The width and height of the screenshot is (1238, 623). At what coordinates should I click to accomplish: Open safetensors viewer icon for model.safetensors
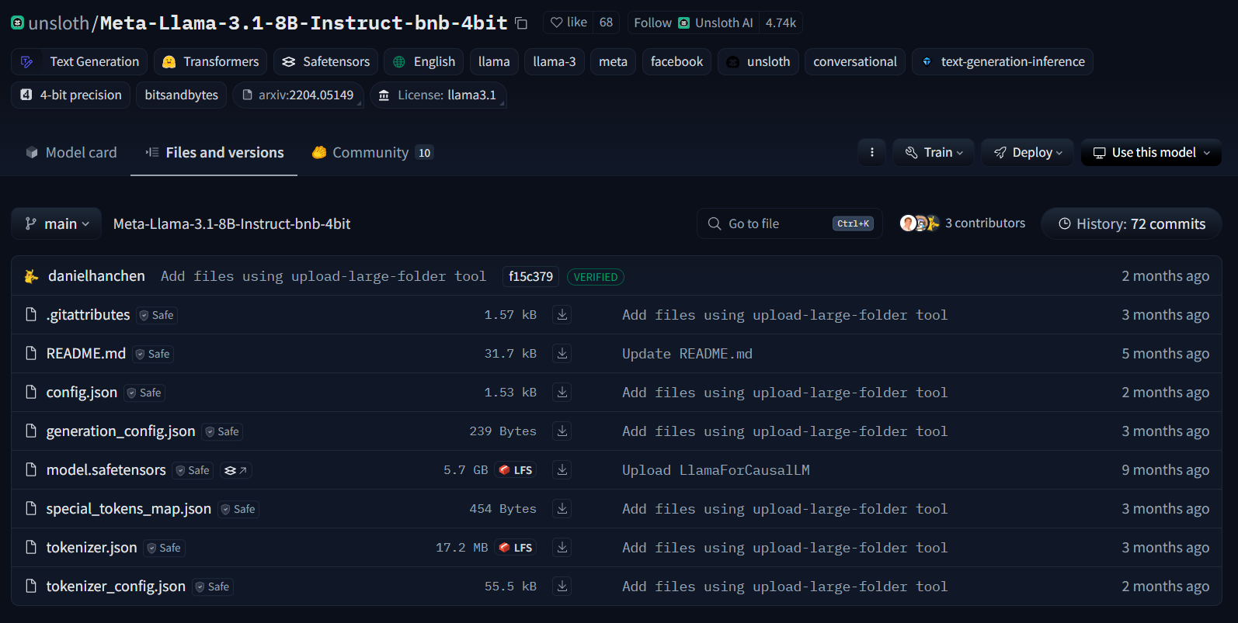[x=235, y=470]
